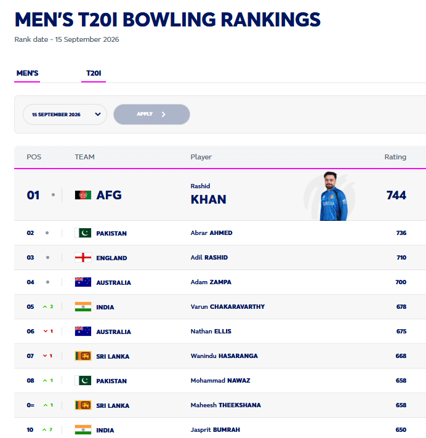Select the MEN'S tab
The image size is (426, 438).
click(27, 73)
